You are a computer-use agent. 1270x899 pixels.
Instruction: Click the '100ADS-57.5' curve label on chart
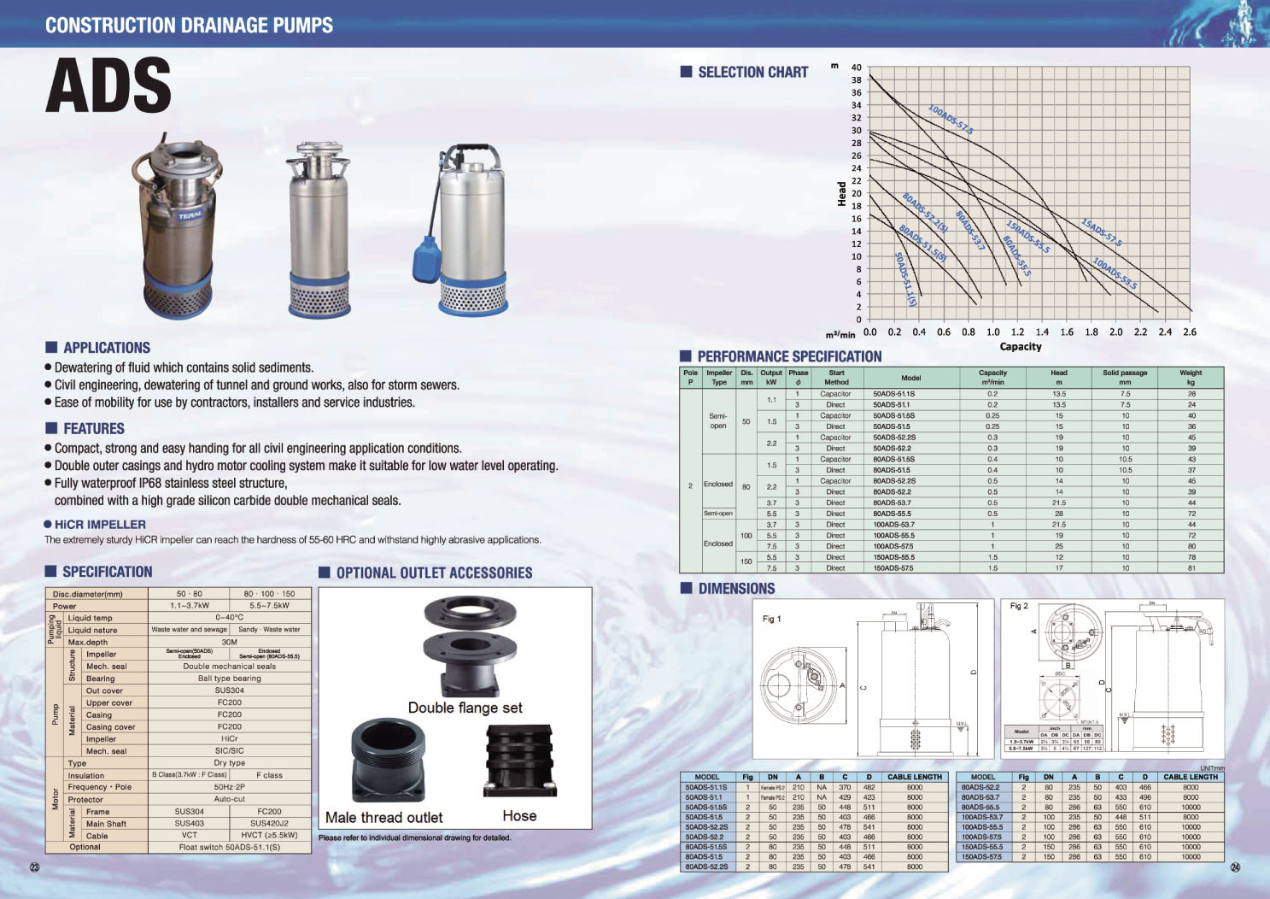(951, 120)
